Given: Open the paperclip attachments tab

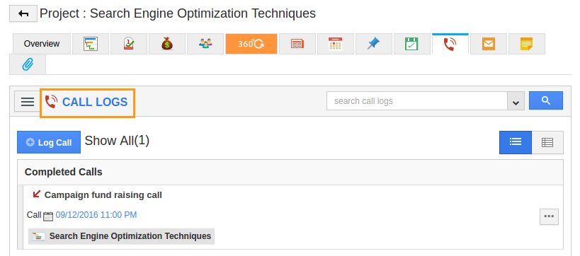Looking at the screenshot, I should point(28,64).
